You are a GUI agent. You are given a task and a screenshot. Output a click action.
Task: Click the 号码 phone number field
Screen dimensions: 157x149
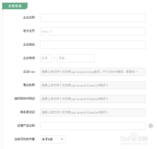pyautogui.click(x=76, y=58)
